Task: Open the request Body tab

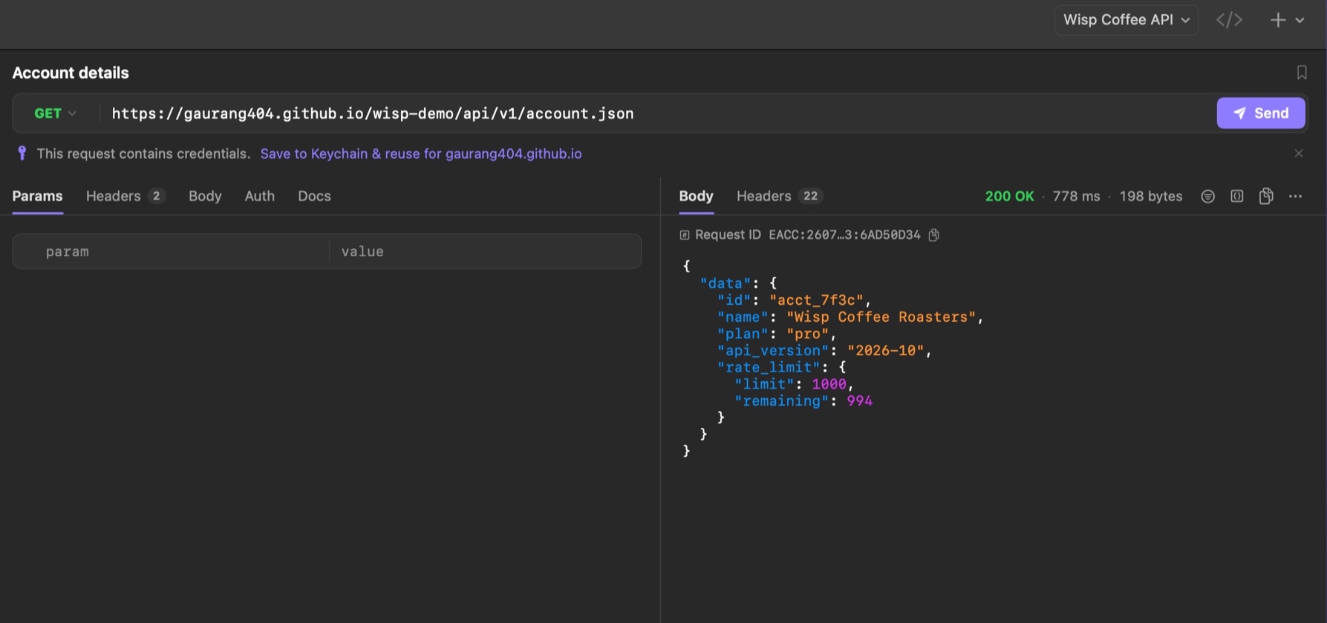Action: tap(205, 196)
